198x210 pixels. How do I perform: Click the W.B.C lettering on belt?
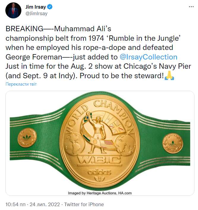click(99, 160)
